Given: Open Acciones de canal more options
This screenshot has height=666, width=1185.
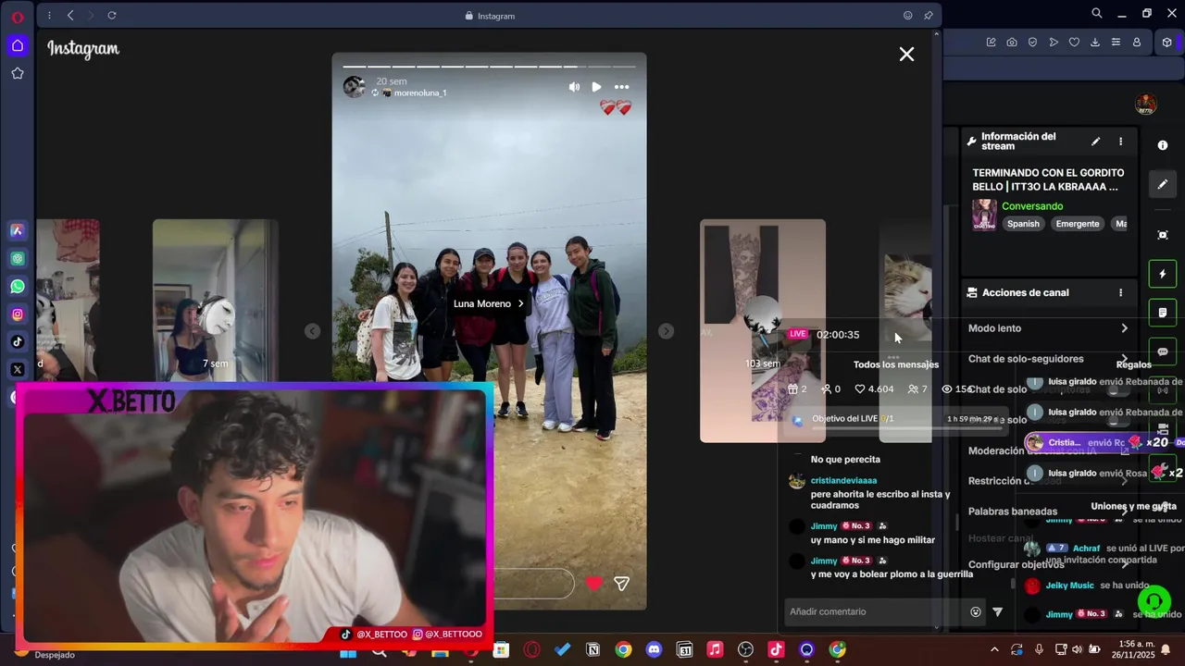Looking at the screenshot, I should click(1120, 292).
